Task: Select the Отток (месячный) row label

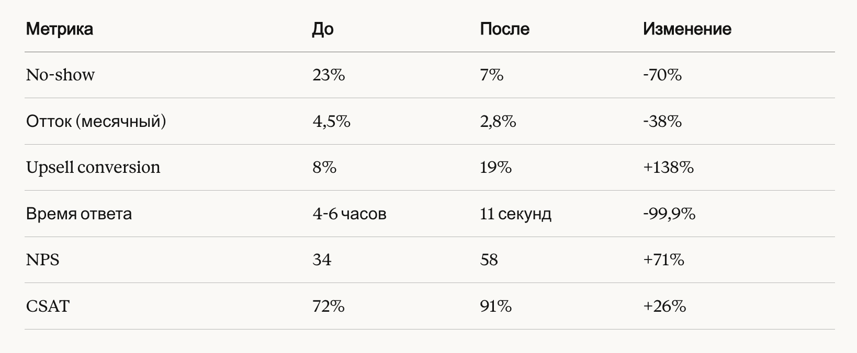Action: tap(96, 122)
